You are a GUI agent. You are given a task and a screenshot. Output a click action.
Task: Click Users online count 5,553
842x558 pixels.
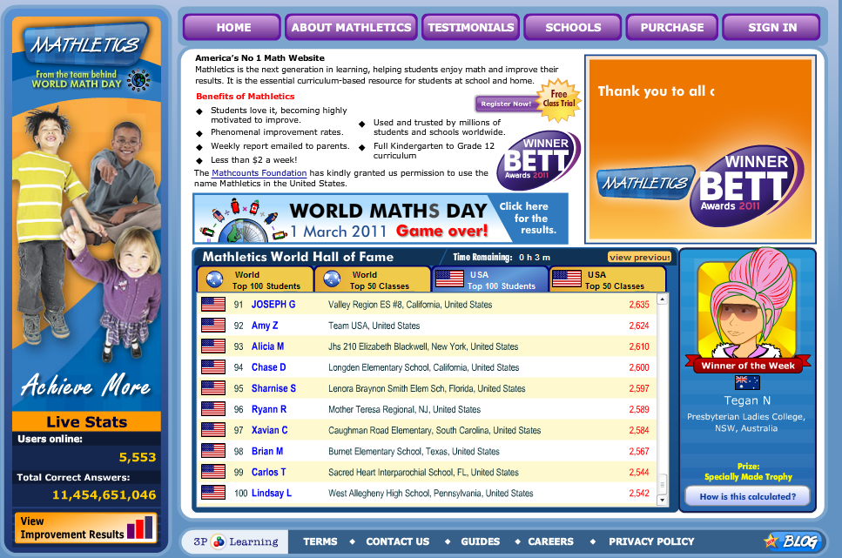pos(138,457)
